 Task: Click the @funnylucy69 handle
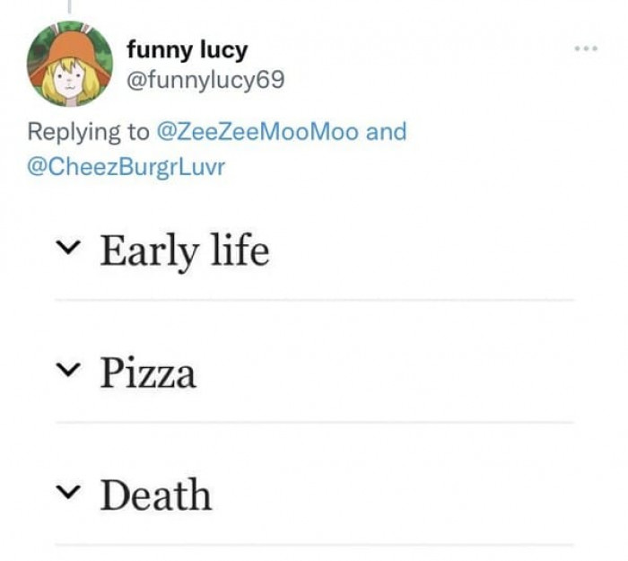[205, 80]
